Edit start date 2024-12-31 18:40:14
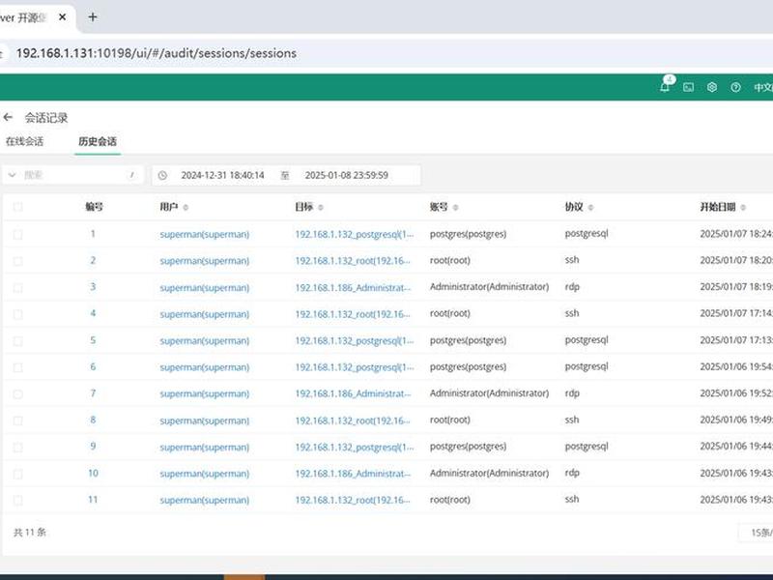Screen dimensions: 773x580 pyautogui.click(x=222, y=175)
